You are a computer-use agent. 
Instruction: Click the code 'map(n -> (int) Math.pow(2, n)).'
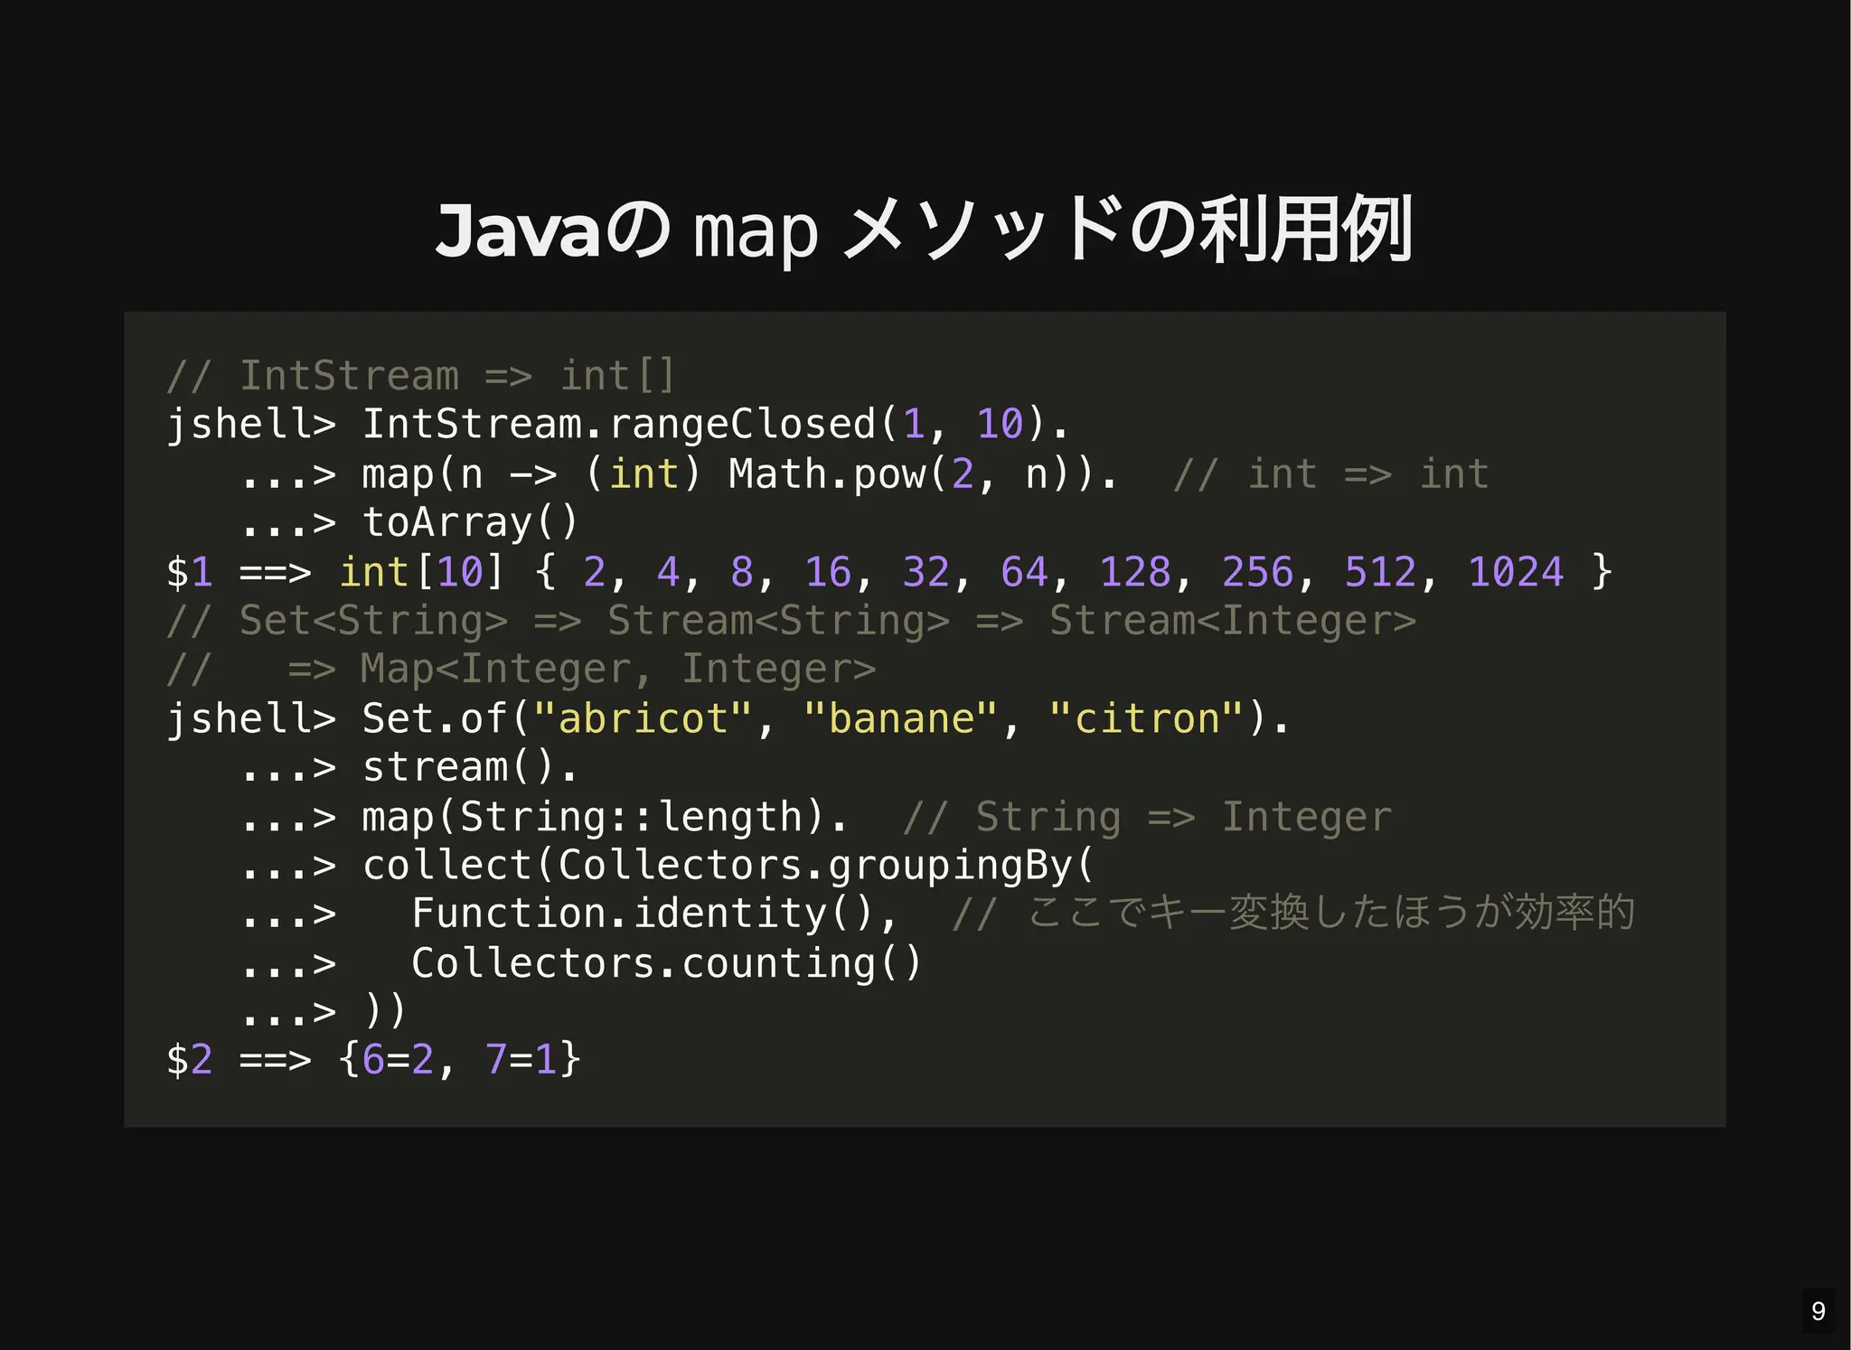point(740,474)
